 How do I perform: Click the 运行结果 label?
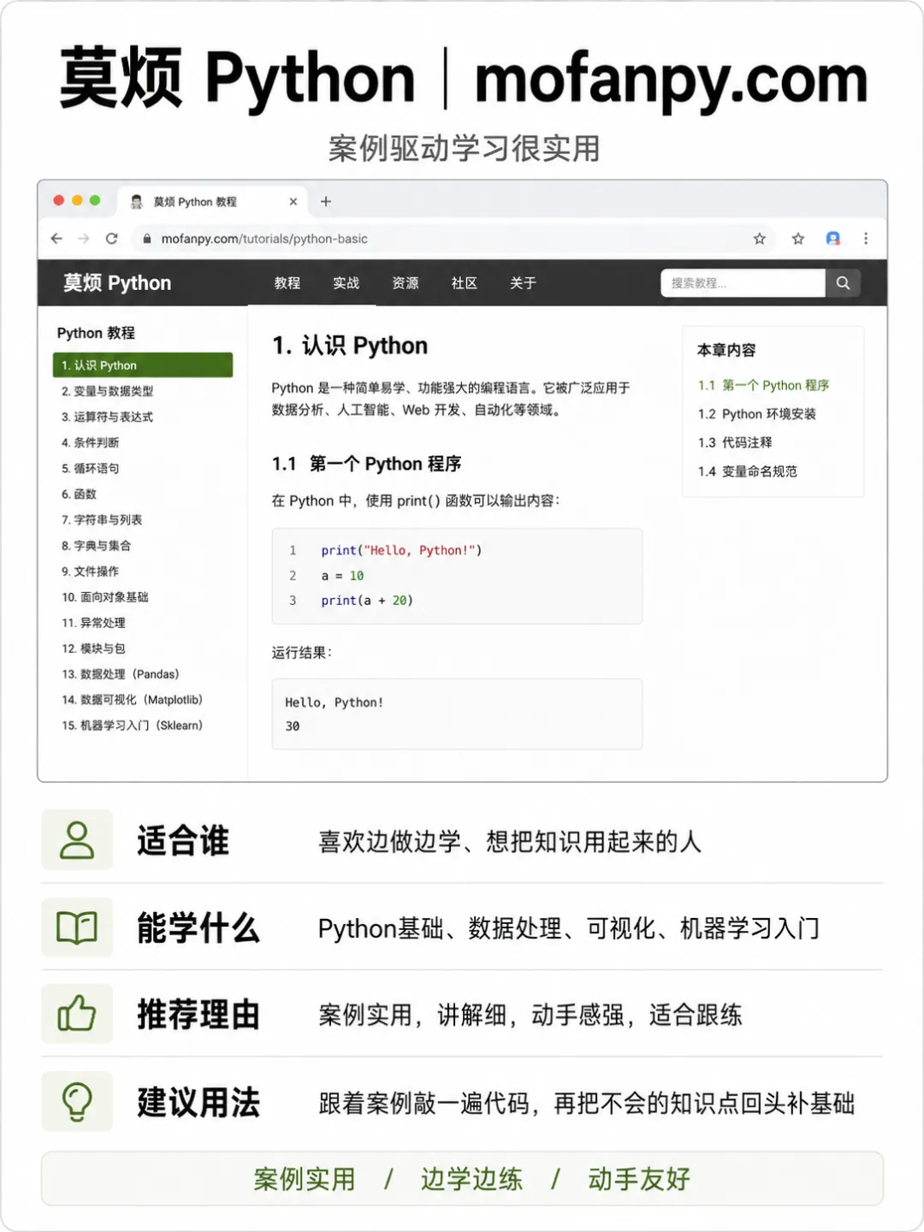(x=302, y=653)
